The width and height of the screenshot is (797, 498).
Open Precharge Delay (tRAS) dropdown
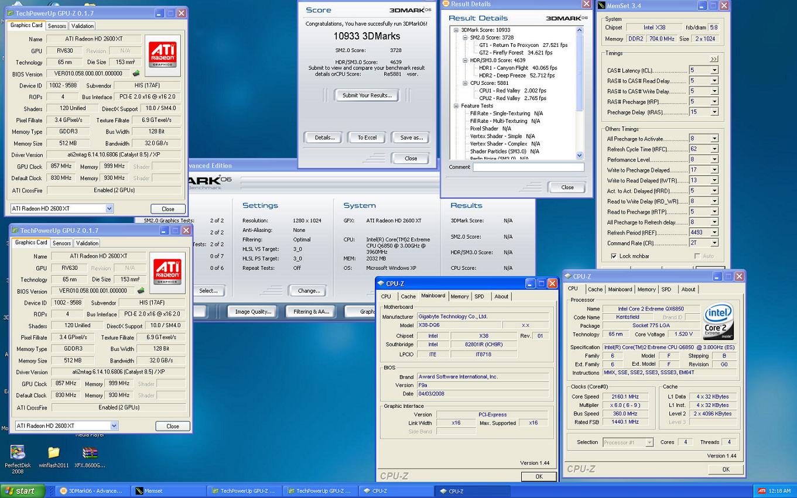[714, 112]
